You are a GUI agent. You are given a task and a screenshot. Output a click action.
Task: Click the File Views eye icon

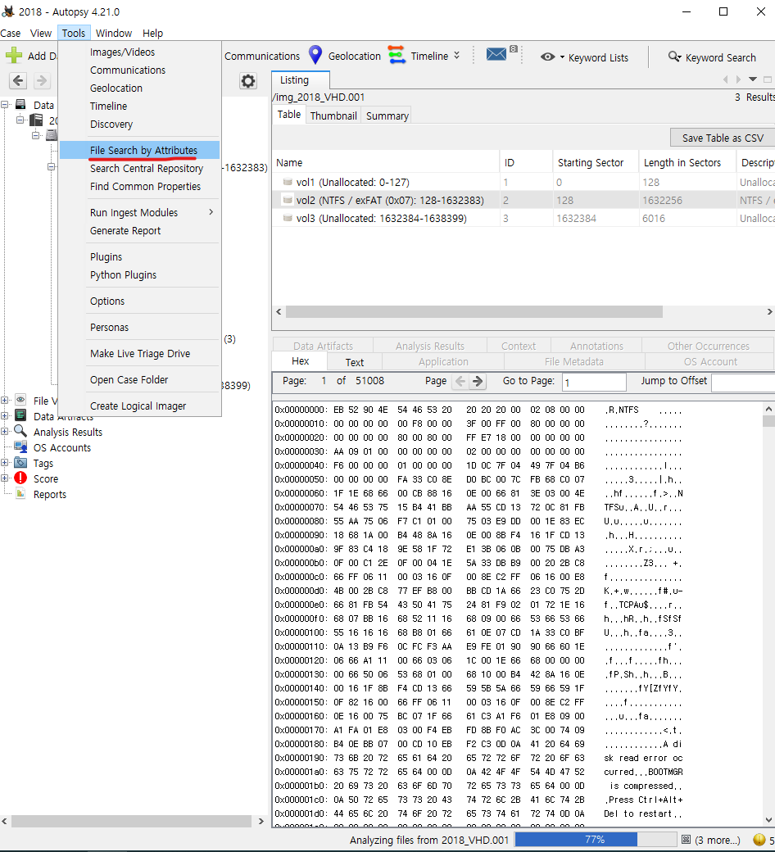coord(20,400)
